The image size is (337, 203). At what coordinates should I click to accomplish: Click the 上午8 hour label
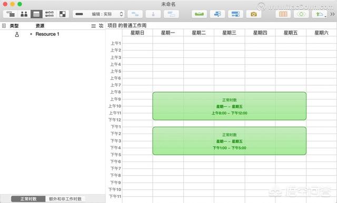(x=116, y=92)
